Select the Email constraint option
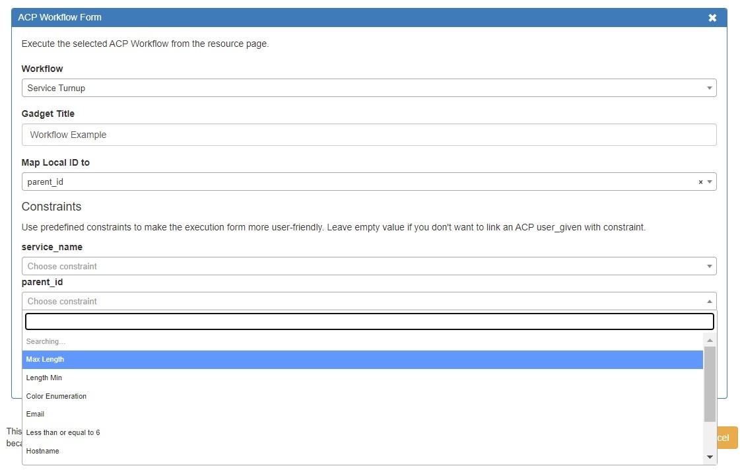 (35, 415)
